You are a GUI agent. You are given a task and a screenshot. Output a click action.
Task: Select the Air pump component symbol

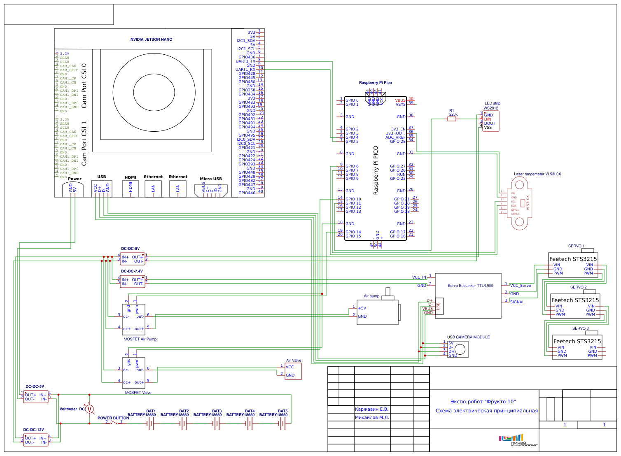pos(378,312)
